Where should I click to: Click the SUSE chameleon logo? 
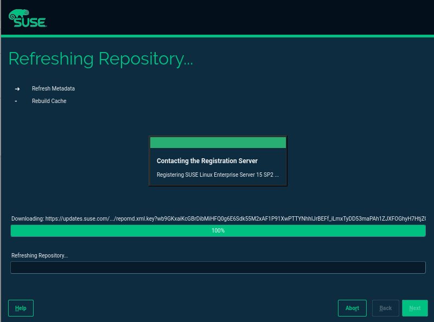[28, 18]
